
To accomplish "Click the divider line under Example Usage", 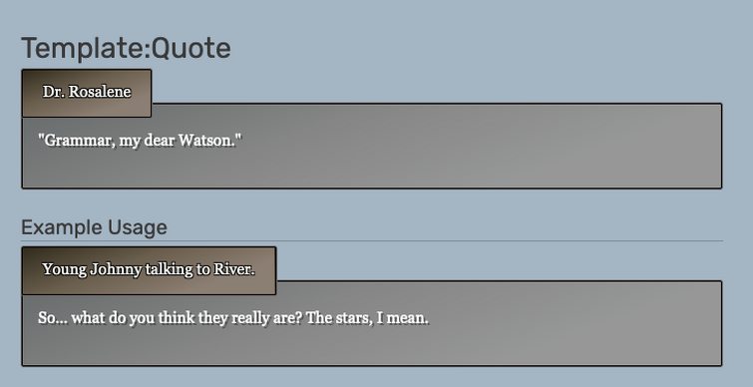I will 372,241.
